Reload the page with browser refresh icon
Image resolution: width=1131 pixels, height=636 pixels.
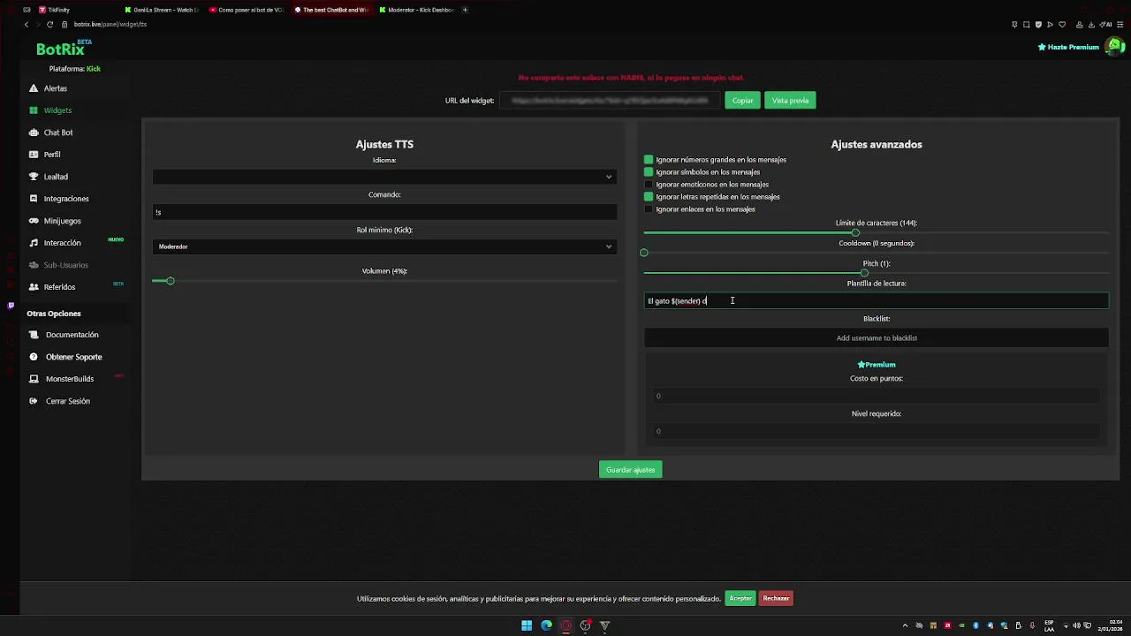pyautogui.click(x=49, y=25)
